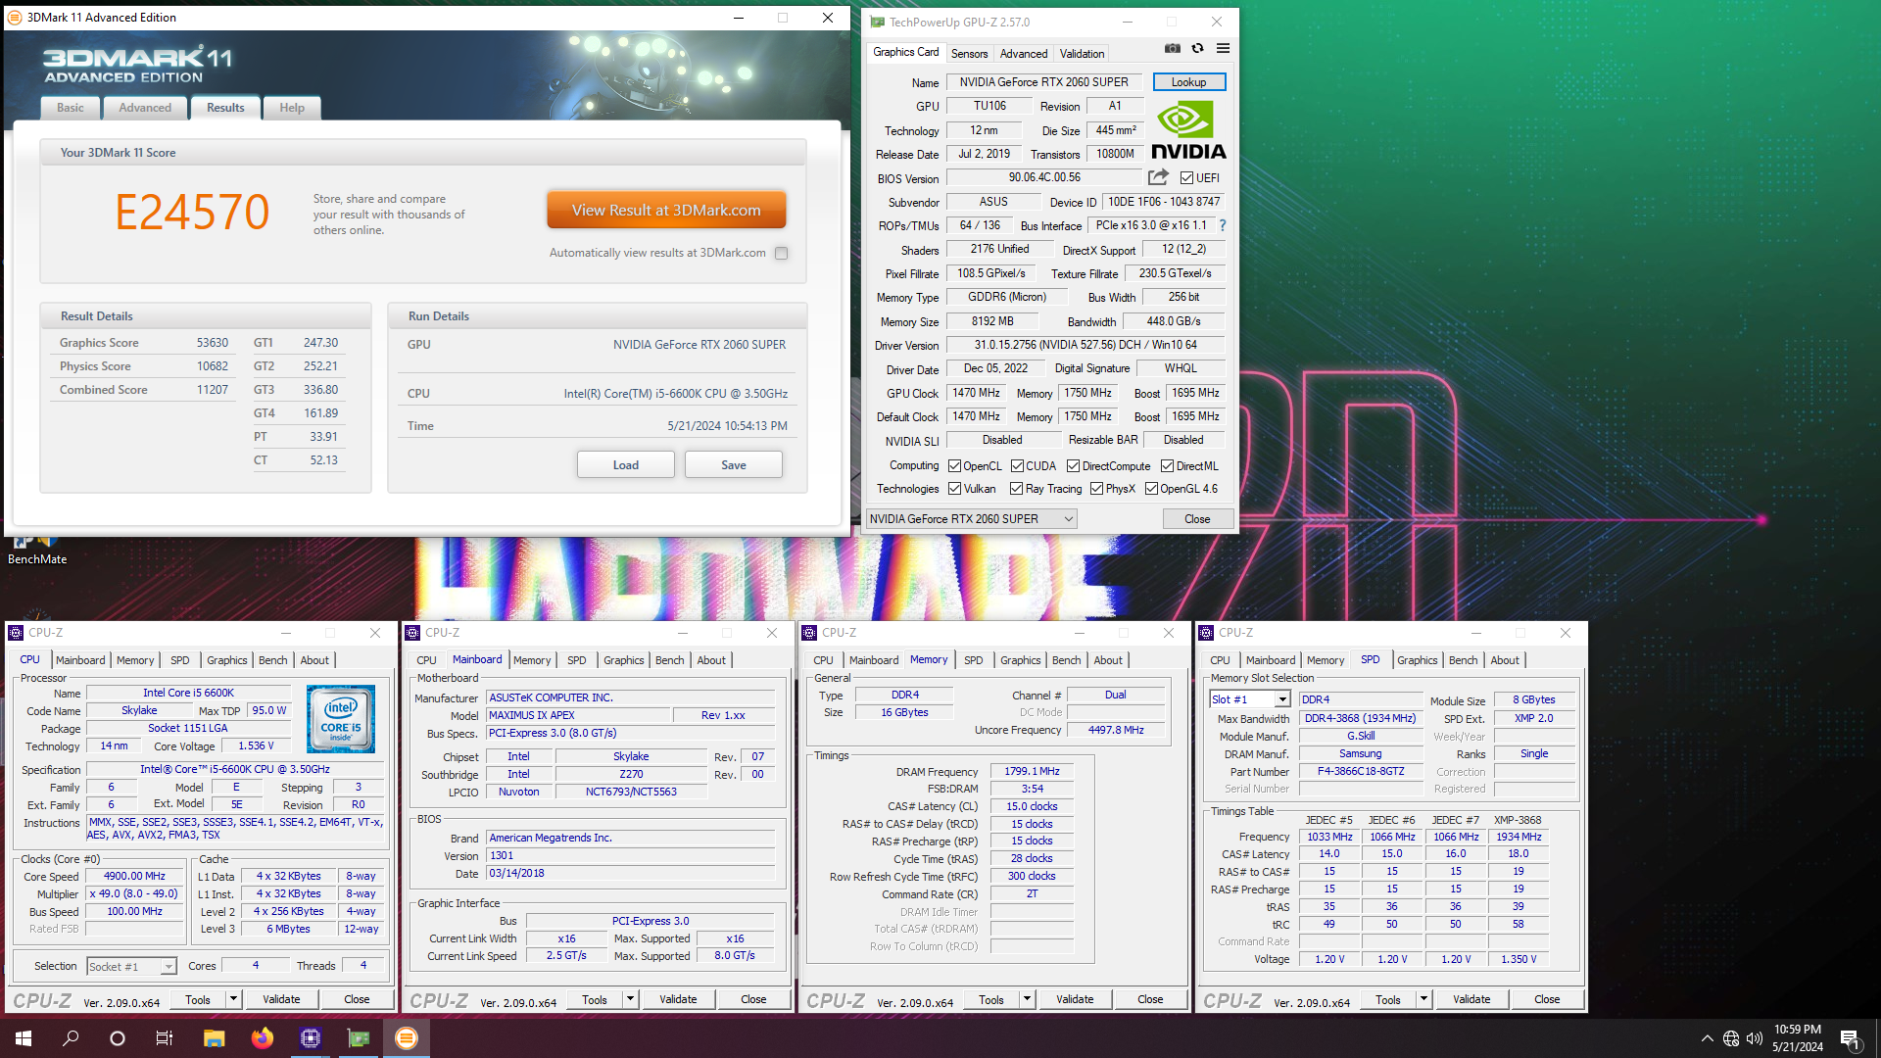This screenshot has width=1881, height=1058.
Task: Click DRAM Frequency value 1799.1 MHz
Action: click(x=1032, y=771)
